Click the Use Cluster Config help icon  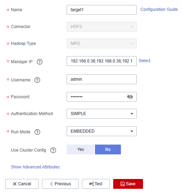click(53, 150)
